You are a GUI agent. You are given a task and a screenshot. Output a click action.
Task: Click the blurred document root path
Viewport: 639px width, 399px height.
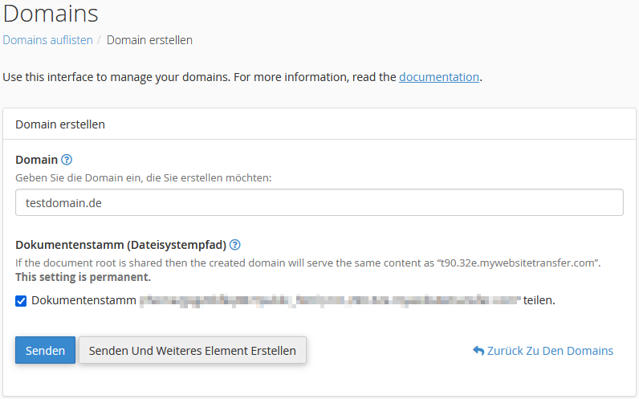tap(330, 301)
